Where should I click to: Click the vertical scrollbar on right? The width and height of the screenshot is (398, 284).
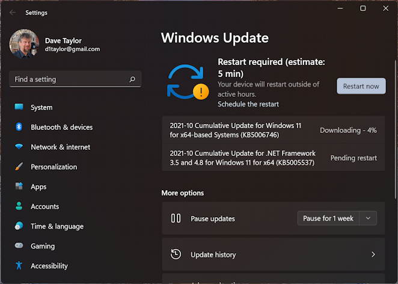coord(395,129)
